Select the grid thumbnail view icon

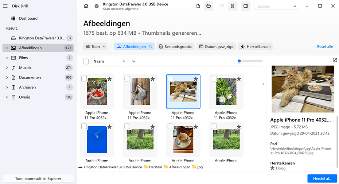pos(232,6)
